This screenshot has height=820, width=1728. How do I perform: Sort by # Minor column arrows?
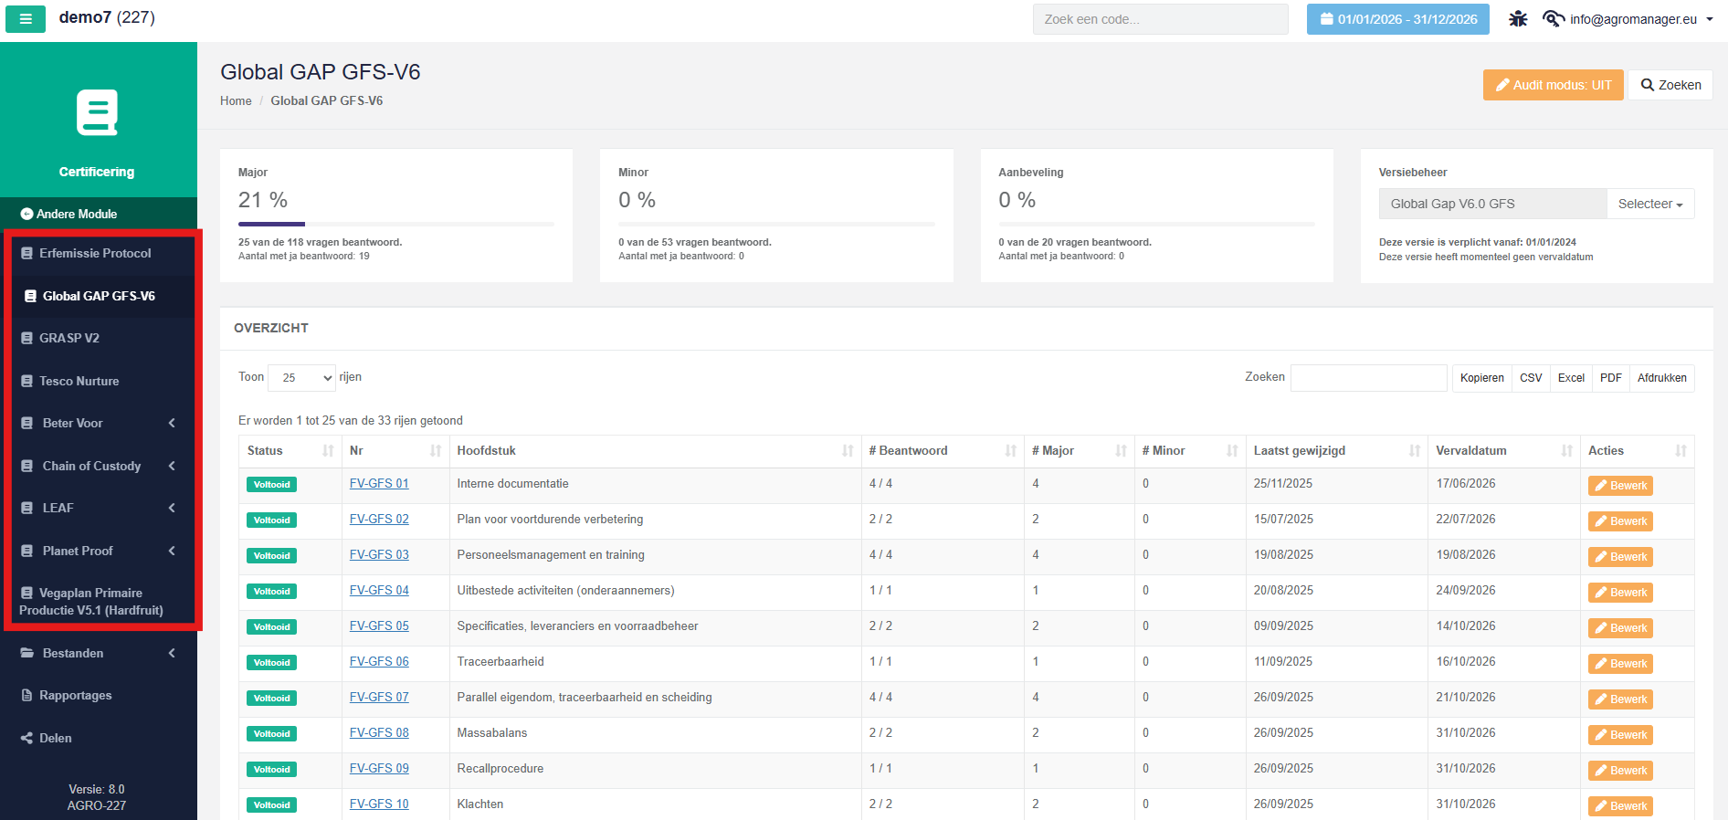click(x=1232, y=451)
